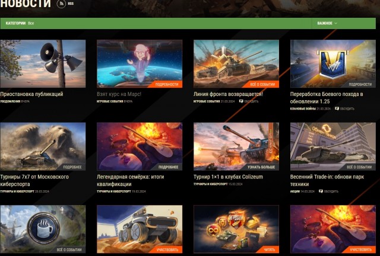Click discuss icon under Переработка Боевого похода
Screen dimensions: 380x256
click(337, 108)
